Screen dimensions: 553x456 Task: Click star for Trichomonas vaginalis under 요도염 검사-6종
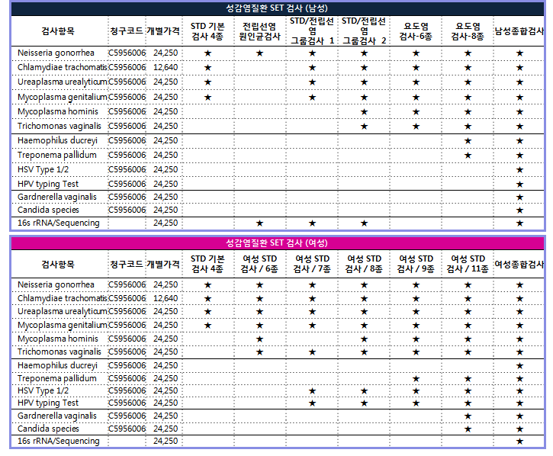click(416, 127)
